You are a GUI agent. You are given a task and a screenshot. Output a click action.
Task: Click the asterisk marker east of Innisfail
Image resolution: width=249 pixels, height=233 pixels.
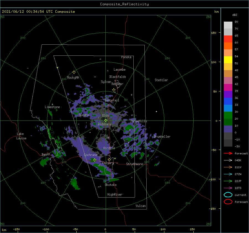131,95
